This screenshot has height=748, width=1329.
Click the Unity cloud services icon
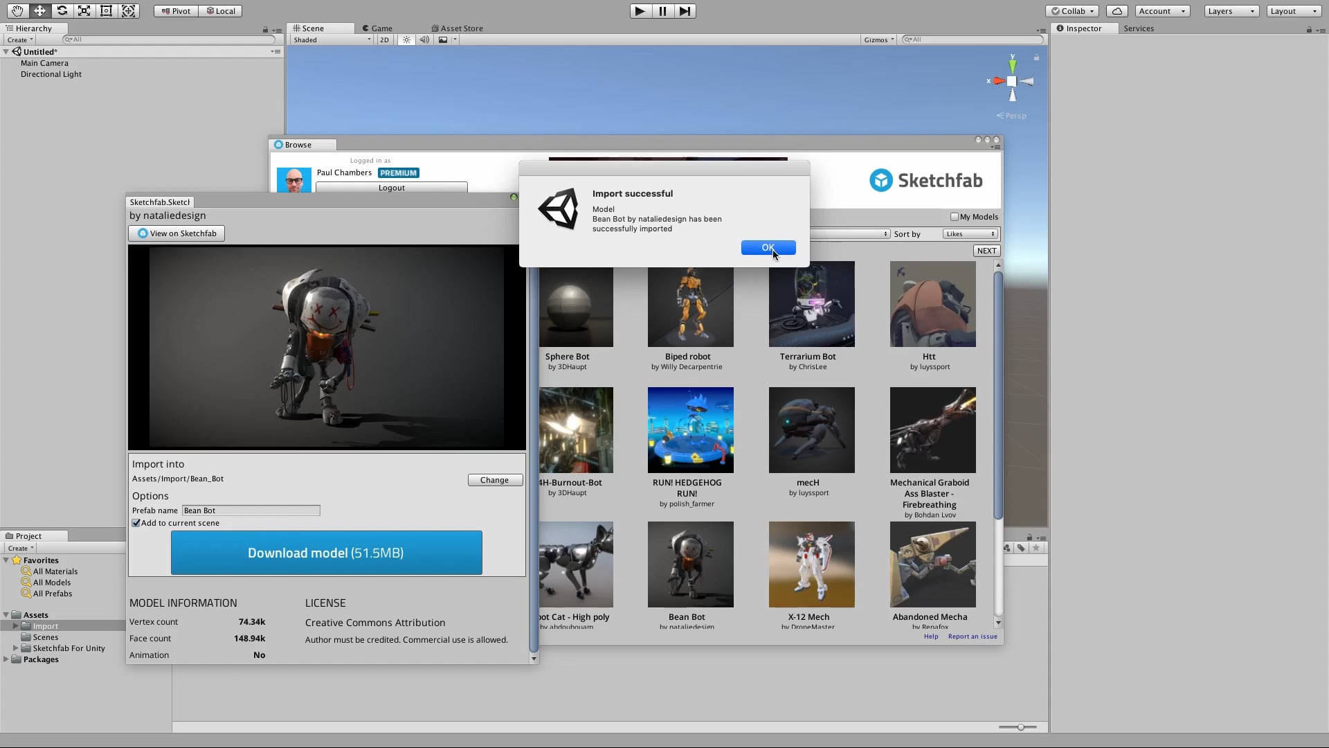pos(1117,10)
